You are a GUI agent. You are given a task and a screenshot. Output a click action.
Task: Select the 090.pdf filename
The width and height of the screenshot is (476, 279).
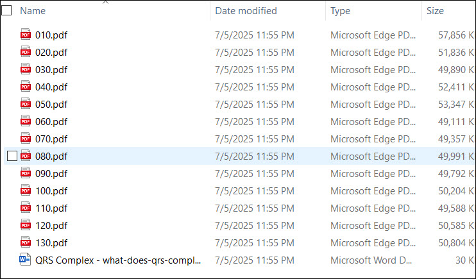click(x=51, y=173)
